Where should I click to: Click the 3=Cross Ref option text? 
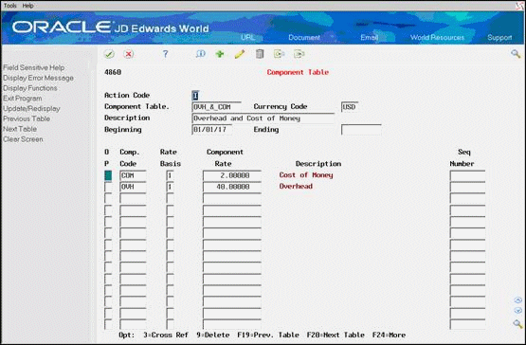(166, 335)
